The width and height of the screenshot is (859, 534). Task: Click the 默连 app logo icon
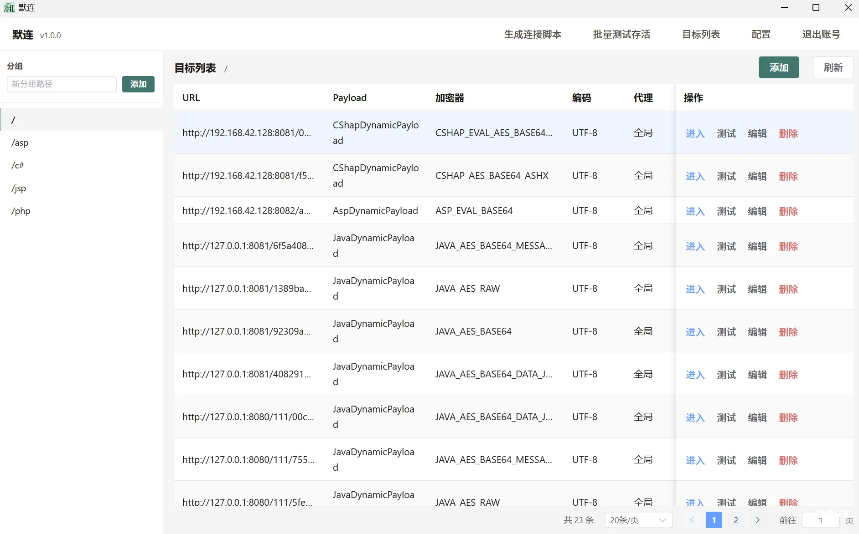pos(9,7)
